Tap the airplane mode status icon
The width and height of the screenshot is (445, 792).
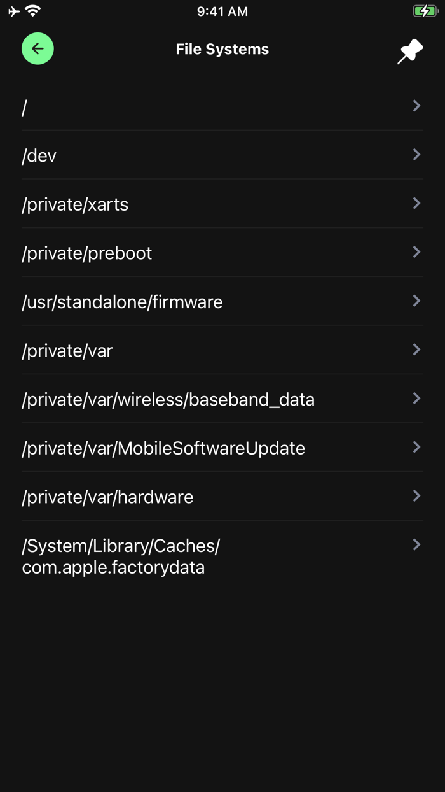pos(14,11)
